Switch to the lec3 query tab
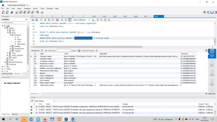 click(x=94, y=16)
